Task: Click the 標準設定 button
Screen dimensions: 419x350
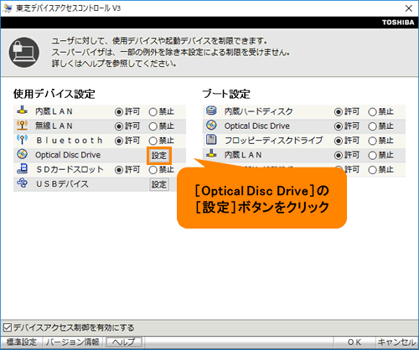Action: [x=22, y=342]
